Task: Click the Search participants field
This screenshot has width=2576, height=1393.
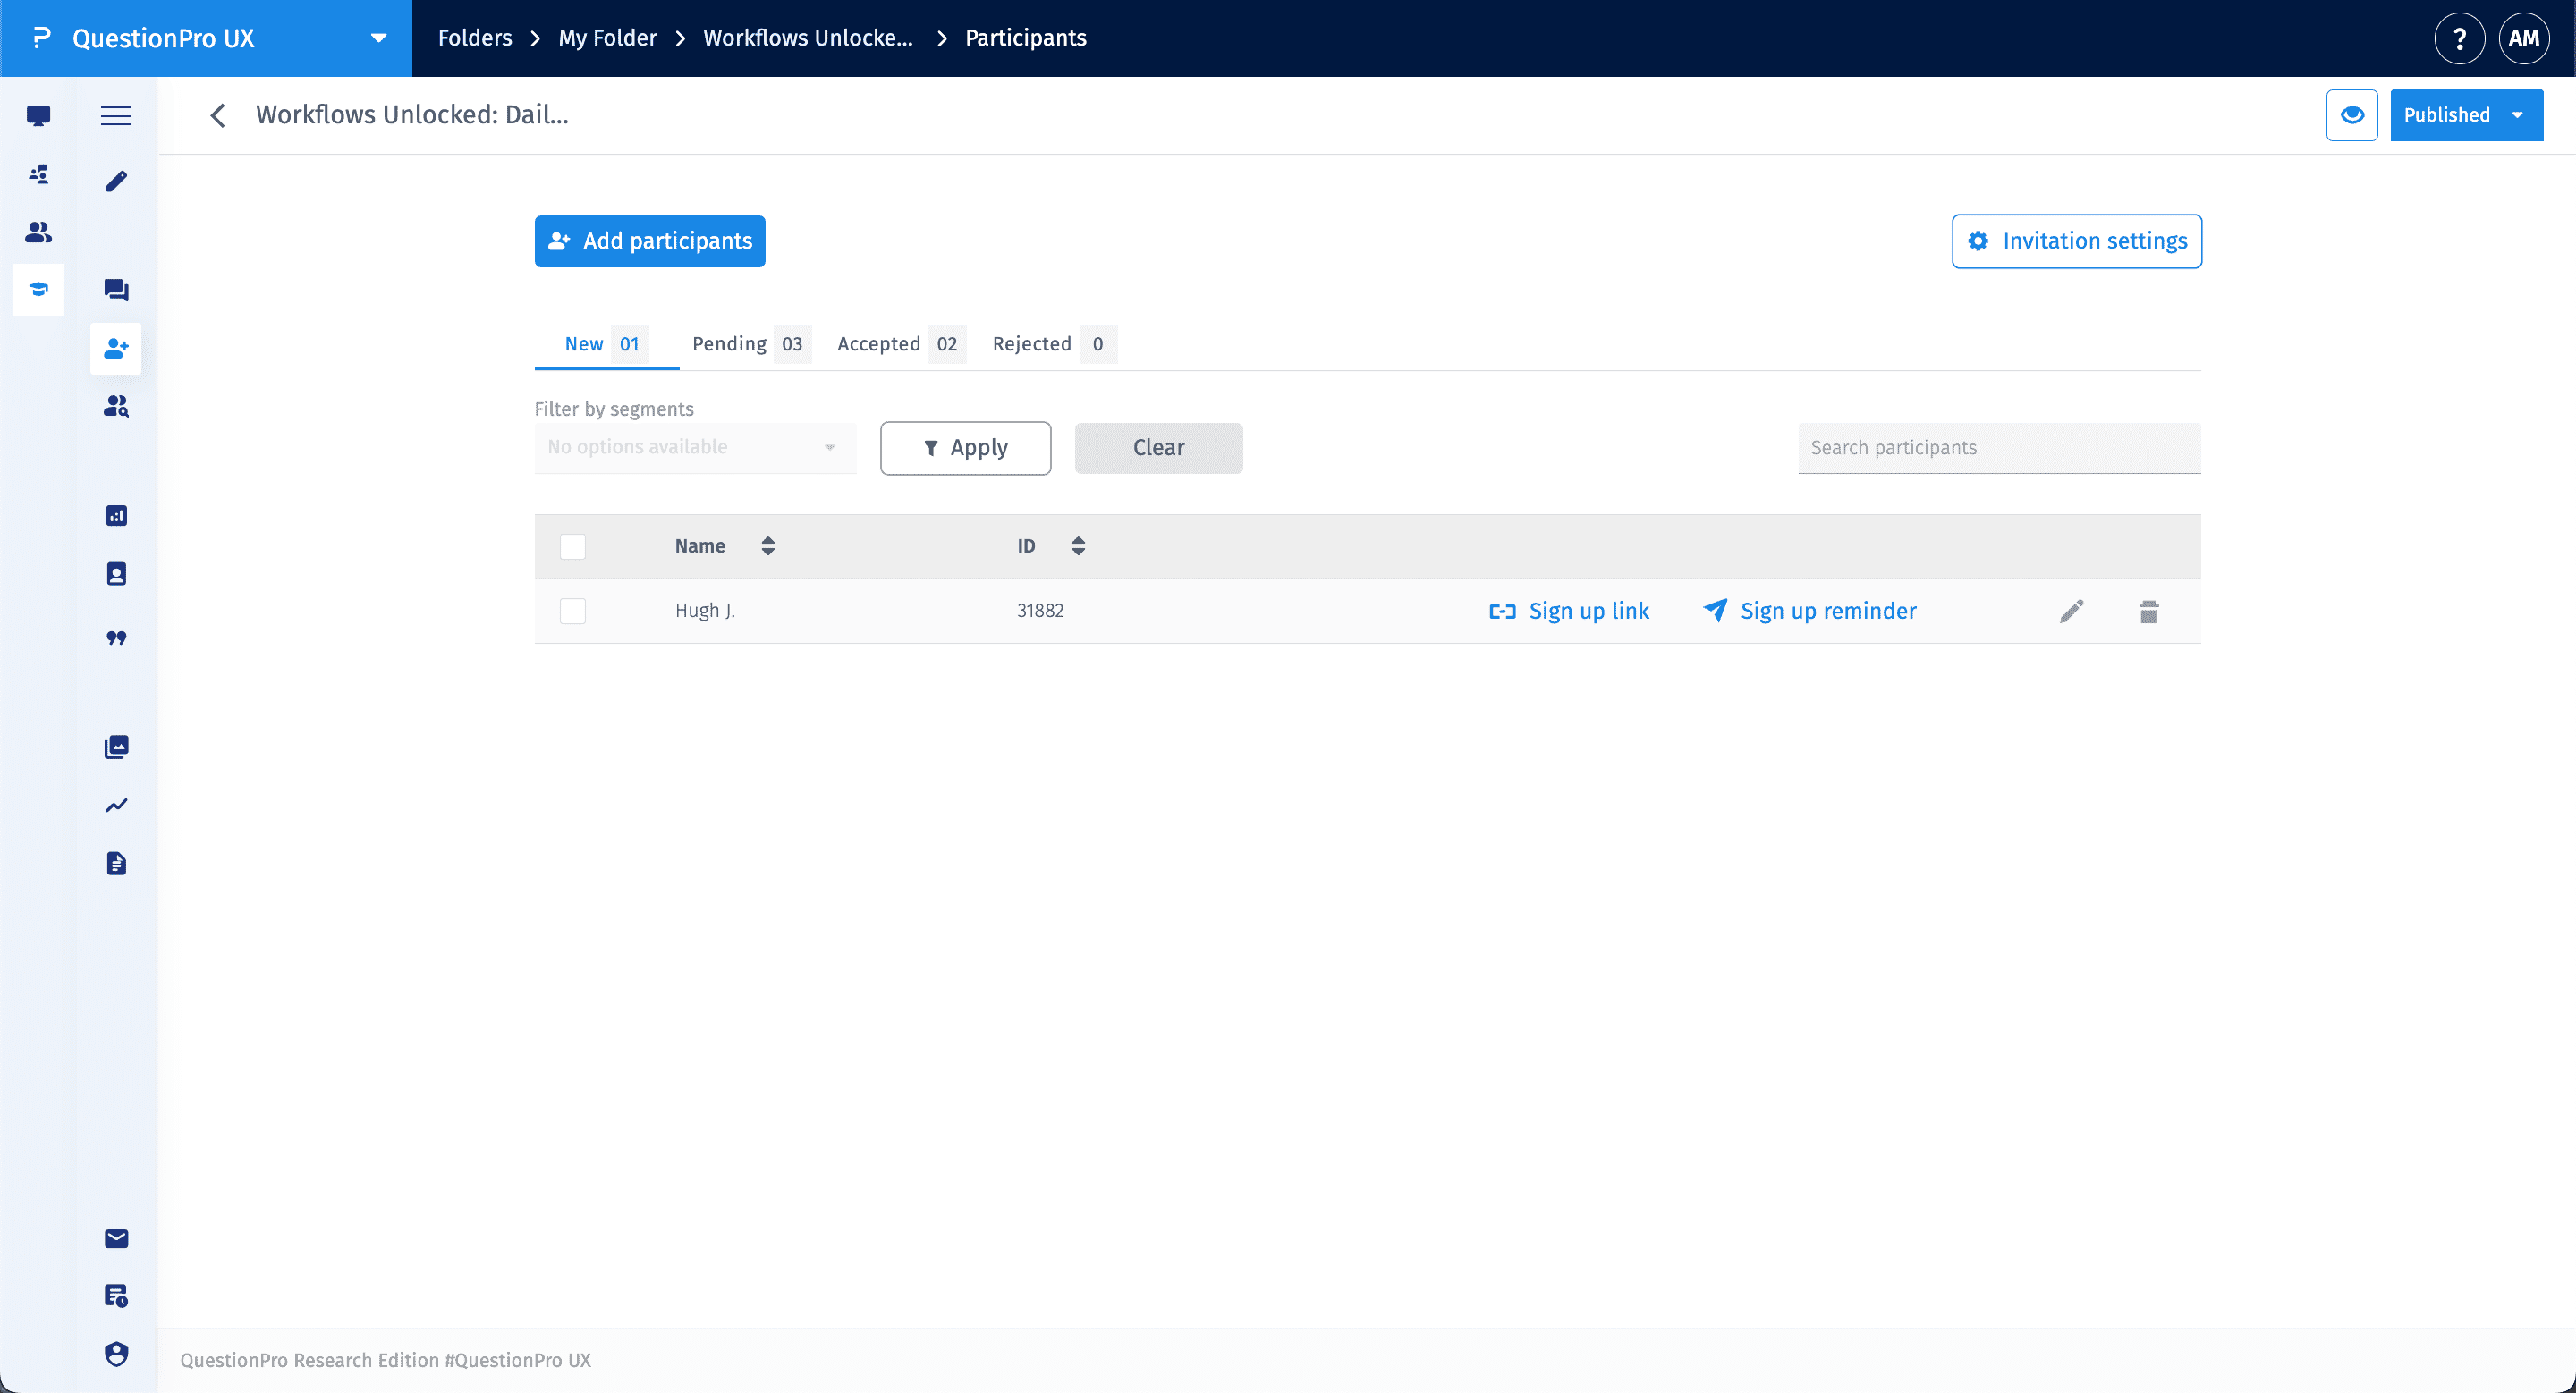Action: point(1998,448)
